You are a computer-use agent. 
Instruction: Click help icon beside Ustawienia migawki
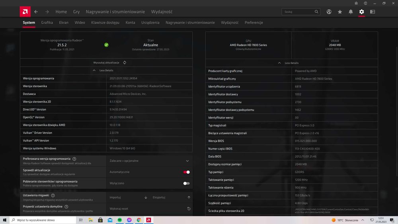coord(53,195)
